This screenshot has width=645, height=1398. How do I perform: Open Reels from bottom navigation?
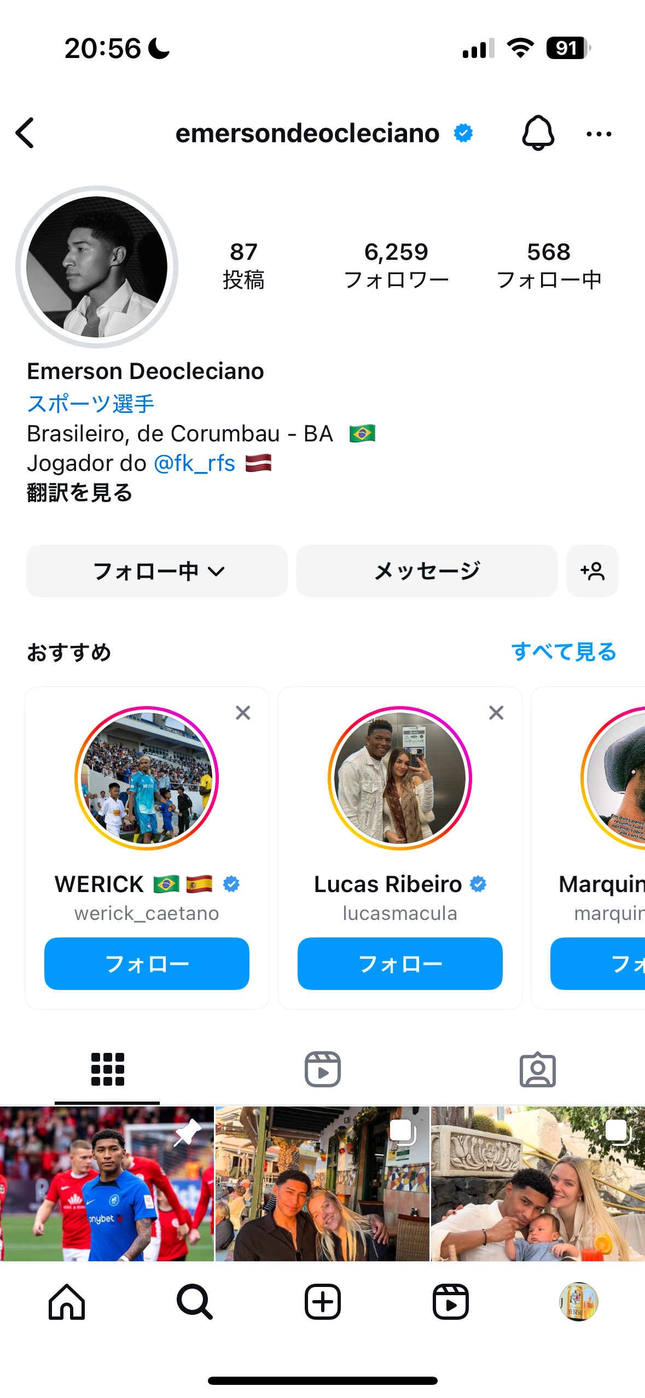[450, 1302]
